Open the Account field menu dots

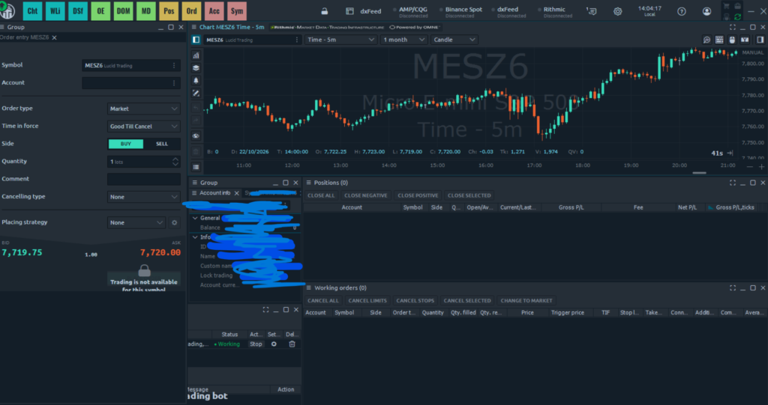pyautogui.click(x=174, y=83)
